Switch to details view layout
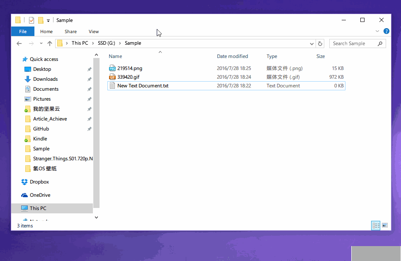The width and height of the screenshot is (401, 261). [x=376, y=225]
